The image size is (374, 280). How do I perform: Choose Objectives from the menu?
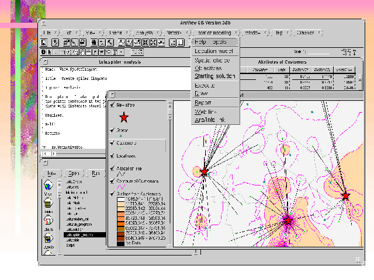(x=216, y=68)
